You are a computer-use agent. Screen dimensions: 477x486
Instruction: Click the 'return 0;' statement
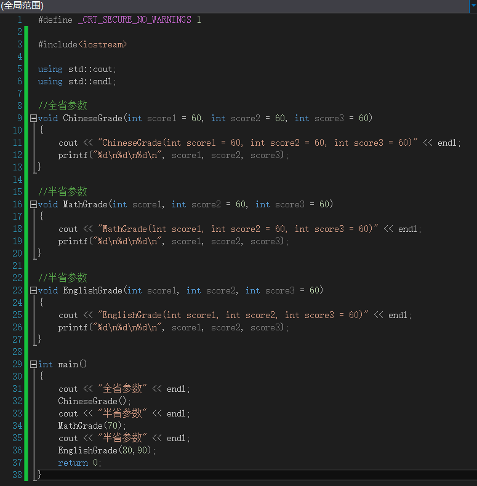pyautogui.click(x=80, y=463)
